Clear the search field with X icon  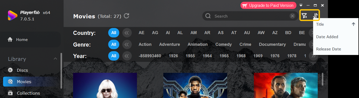[x=292, y=16]
